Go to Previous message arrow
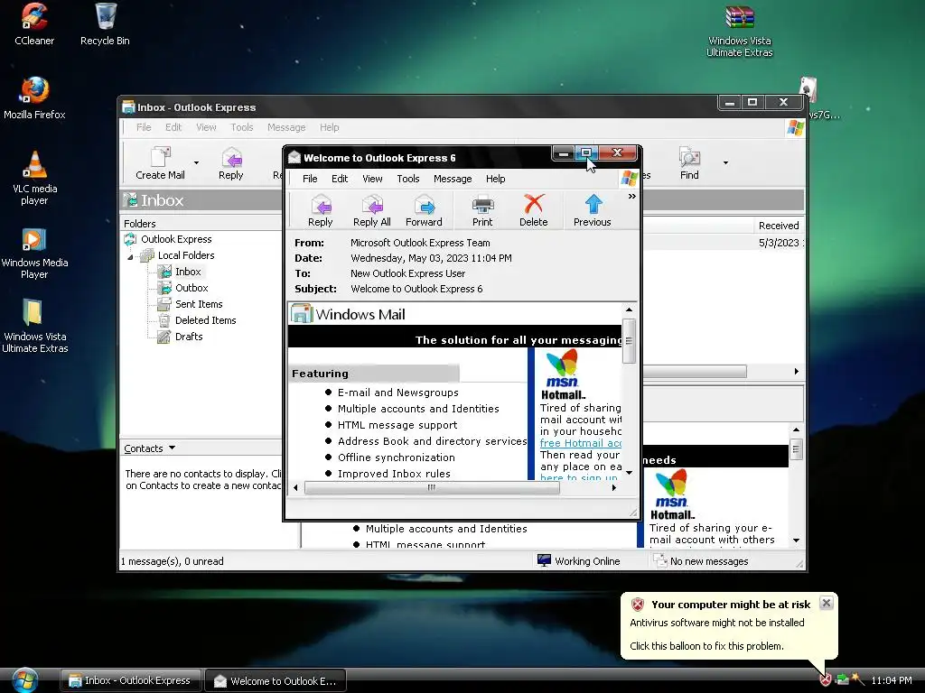Image resolution: width=925 pixels, height=693 pixels. click(593, 210)
